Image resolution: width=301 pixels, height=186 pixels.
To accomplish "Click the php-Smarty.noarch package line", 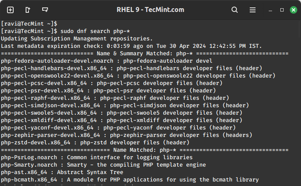I will 103,165.
